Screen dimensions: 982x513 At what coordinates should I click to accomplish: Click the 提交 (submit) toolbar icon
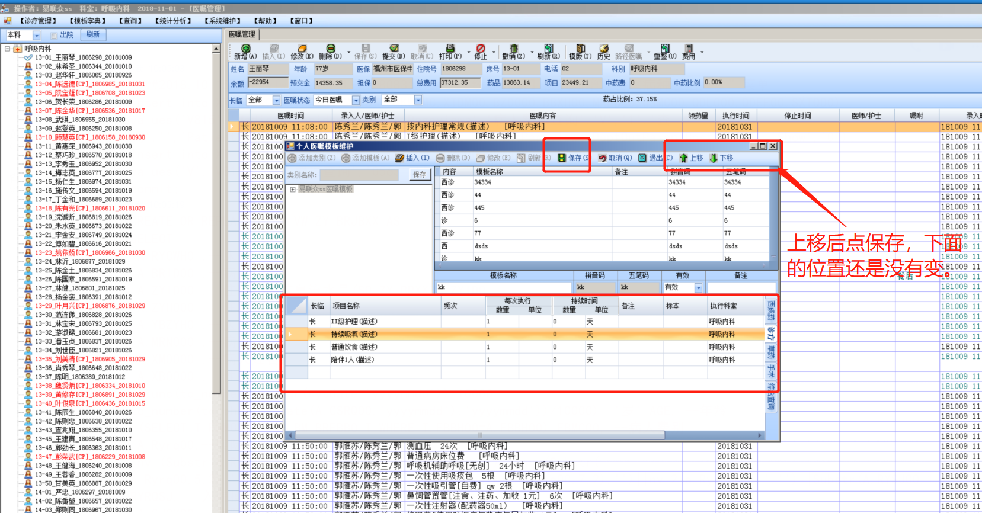394,49
